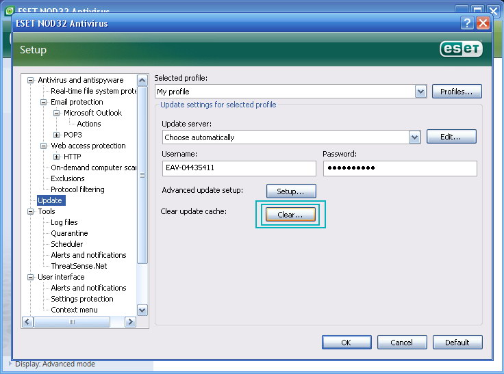Close the ESET NOD32 Antivirus setup dialog
The image size is (504, 374).
(483, 23)
